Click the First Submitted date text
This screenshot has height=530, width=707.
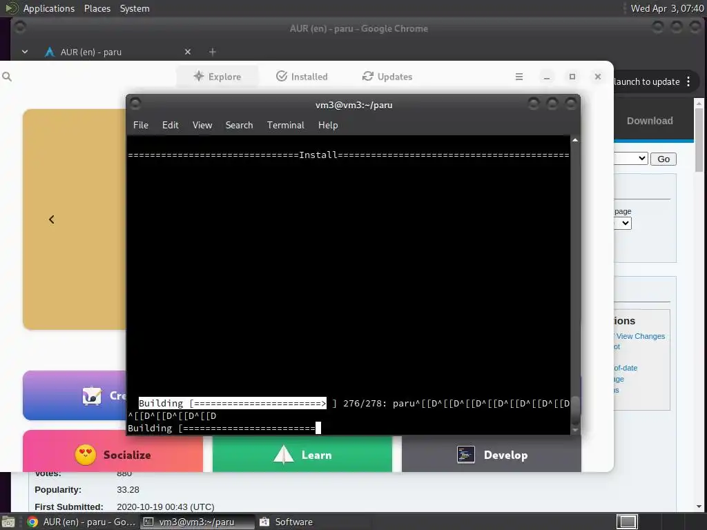coord(166,507)
